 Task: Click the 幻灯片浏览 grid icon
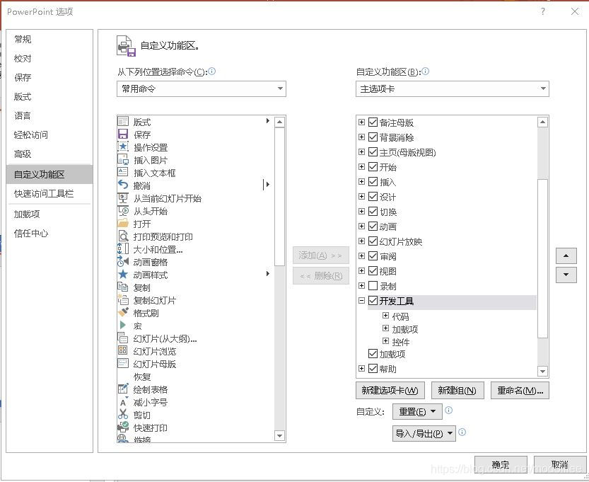coord(123,351)
